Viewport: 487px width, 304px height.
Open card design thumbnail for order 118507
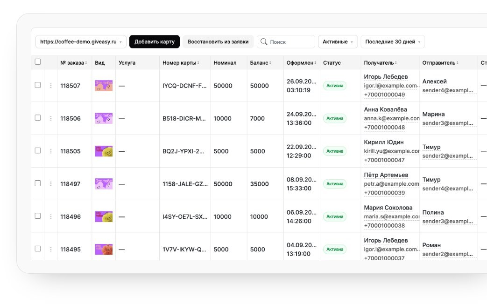[x=104, y=86]
